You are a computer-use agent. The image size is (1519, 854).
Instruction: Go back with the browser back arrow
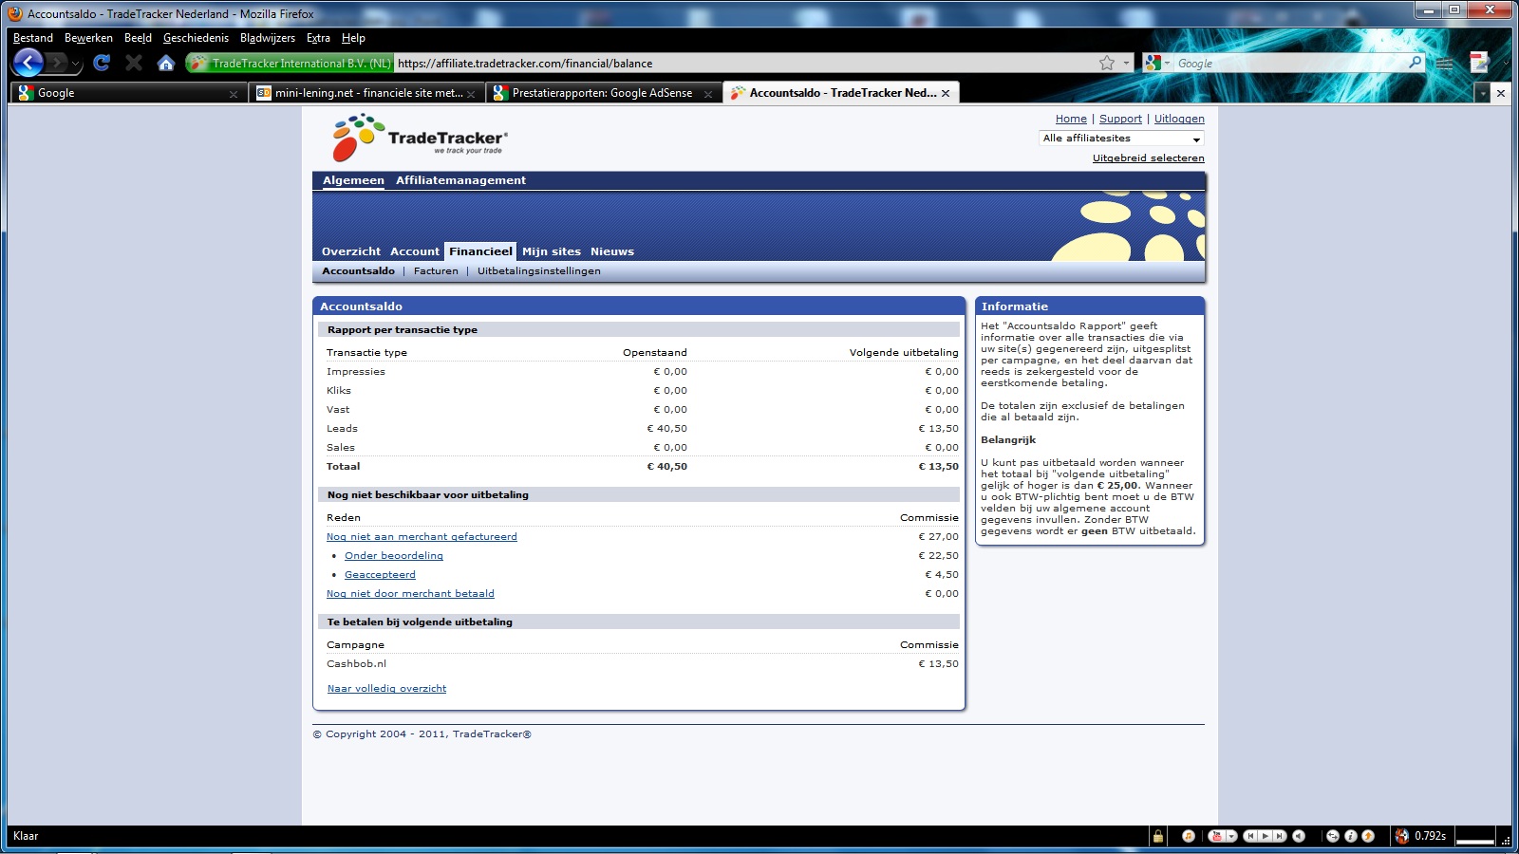tap(28, 63)
